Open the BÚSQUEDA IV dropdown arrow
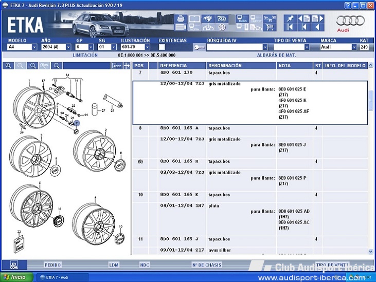 (x=265, y=47)
